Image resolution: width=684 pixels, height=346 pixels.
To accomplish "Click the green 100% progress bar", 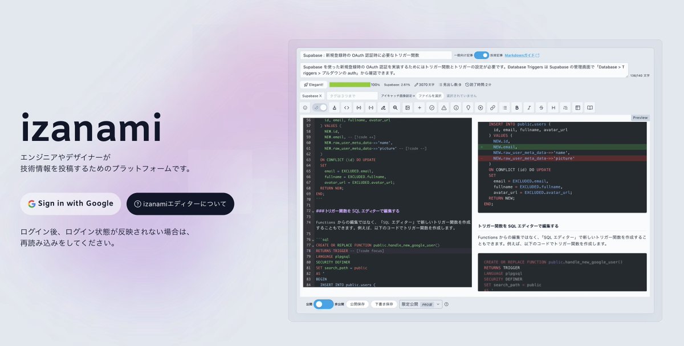I will [349, 84].
